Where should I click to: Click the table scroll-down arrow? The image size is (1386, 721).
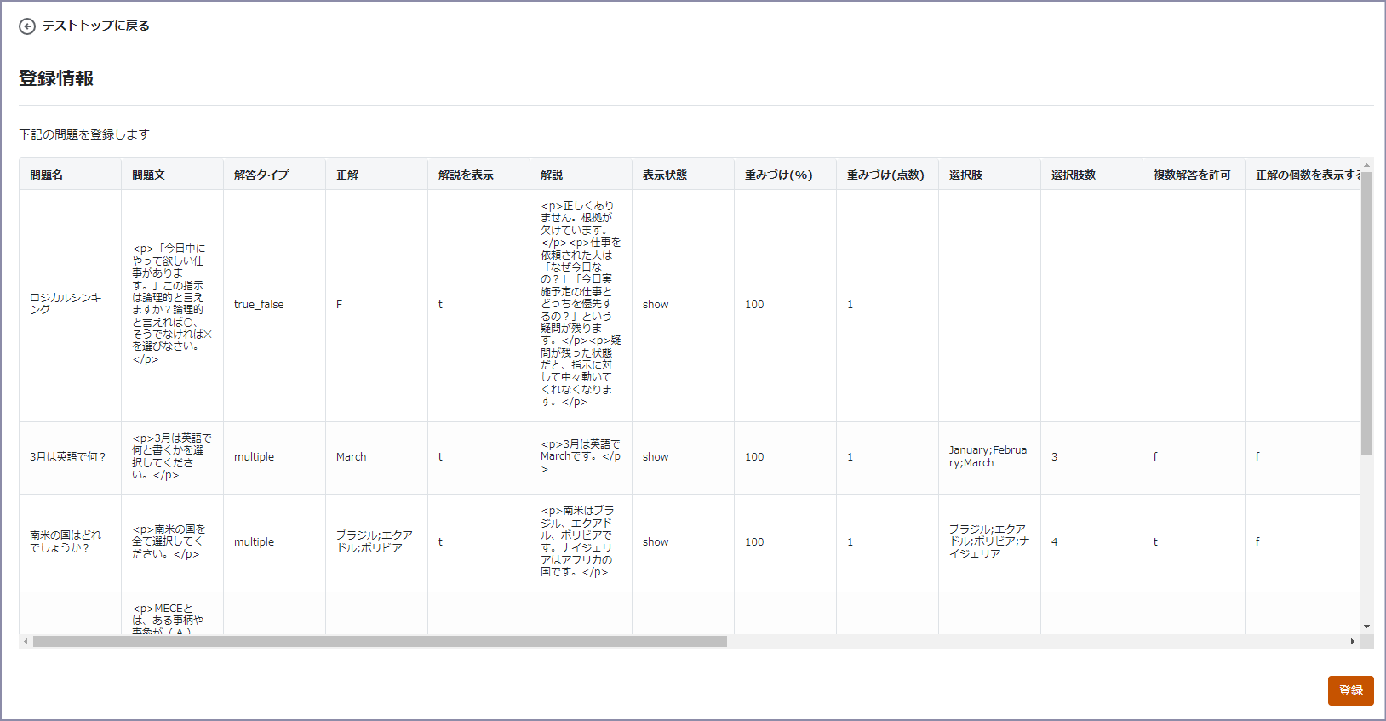pos(1366,627)
